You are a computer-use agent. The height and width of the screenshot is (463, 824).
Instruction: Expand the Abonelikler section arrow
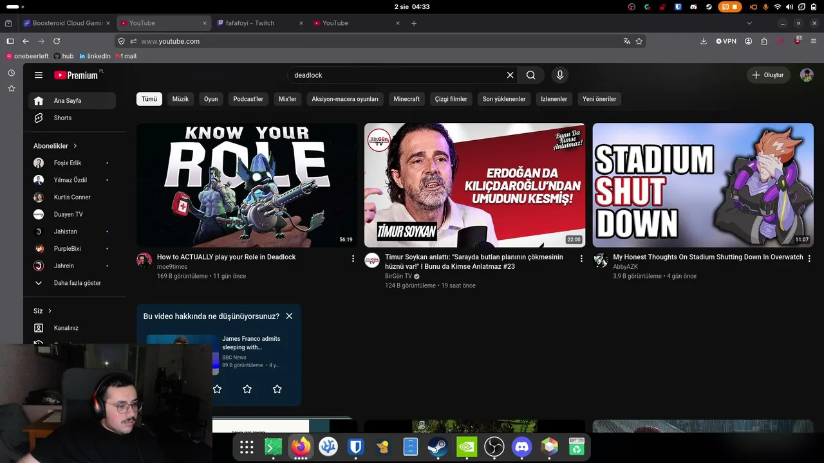coord(75,146)
